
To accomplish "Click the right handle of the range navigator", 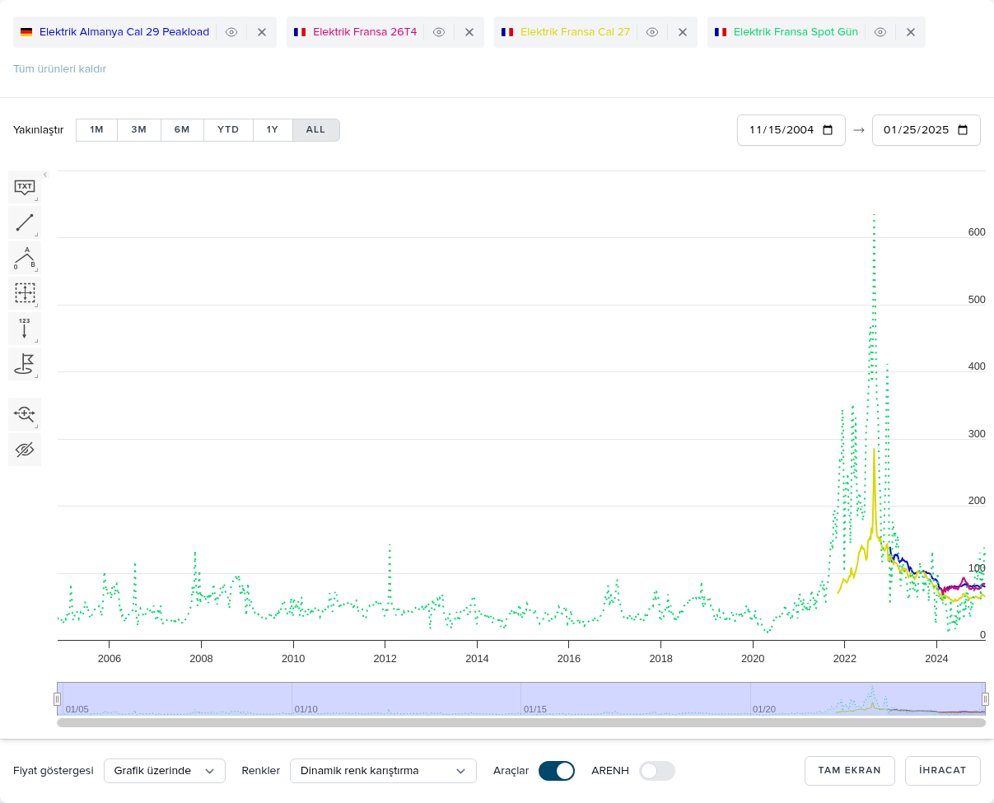I will pyautogui.click(x=985, y=699).
